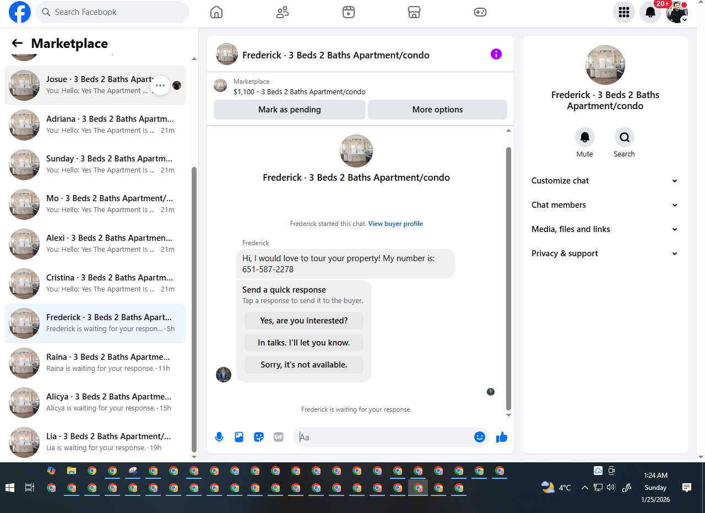Open the Gaming controller icon

pos(480,12)
